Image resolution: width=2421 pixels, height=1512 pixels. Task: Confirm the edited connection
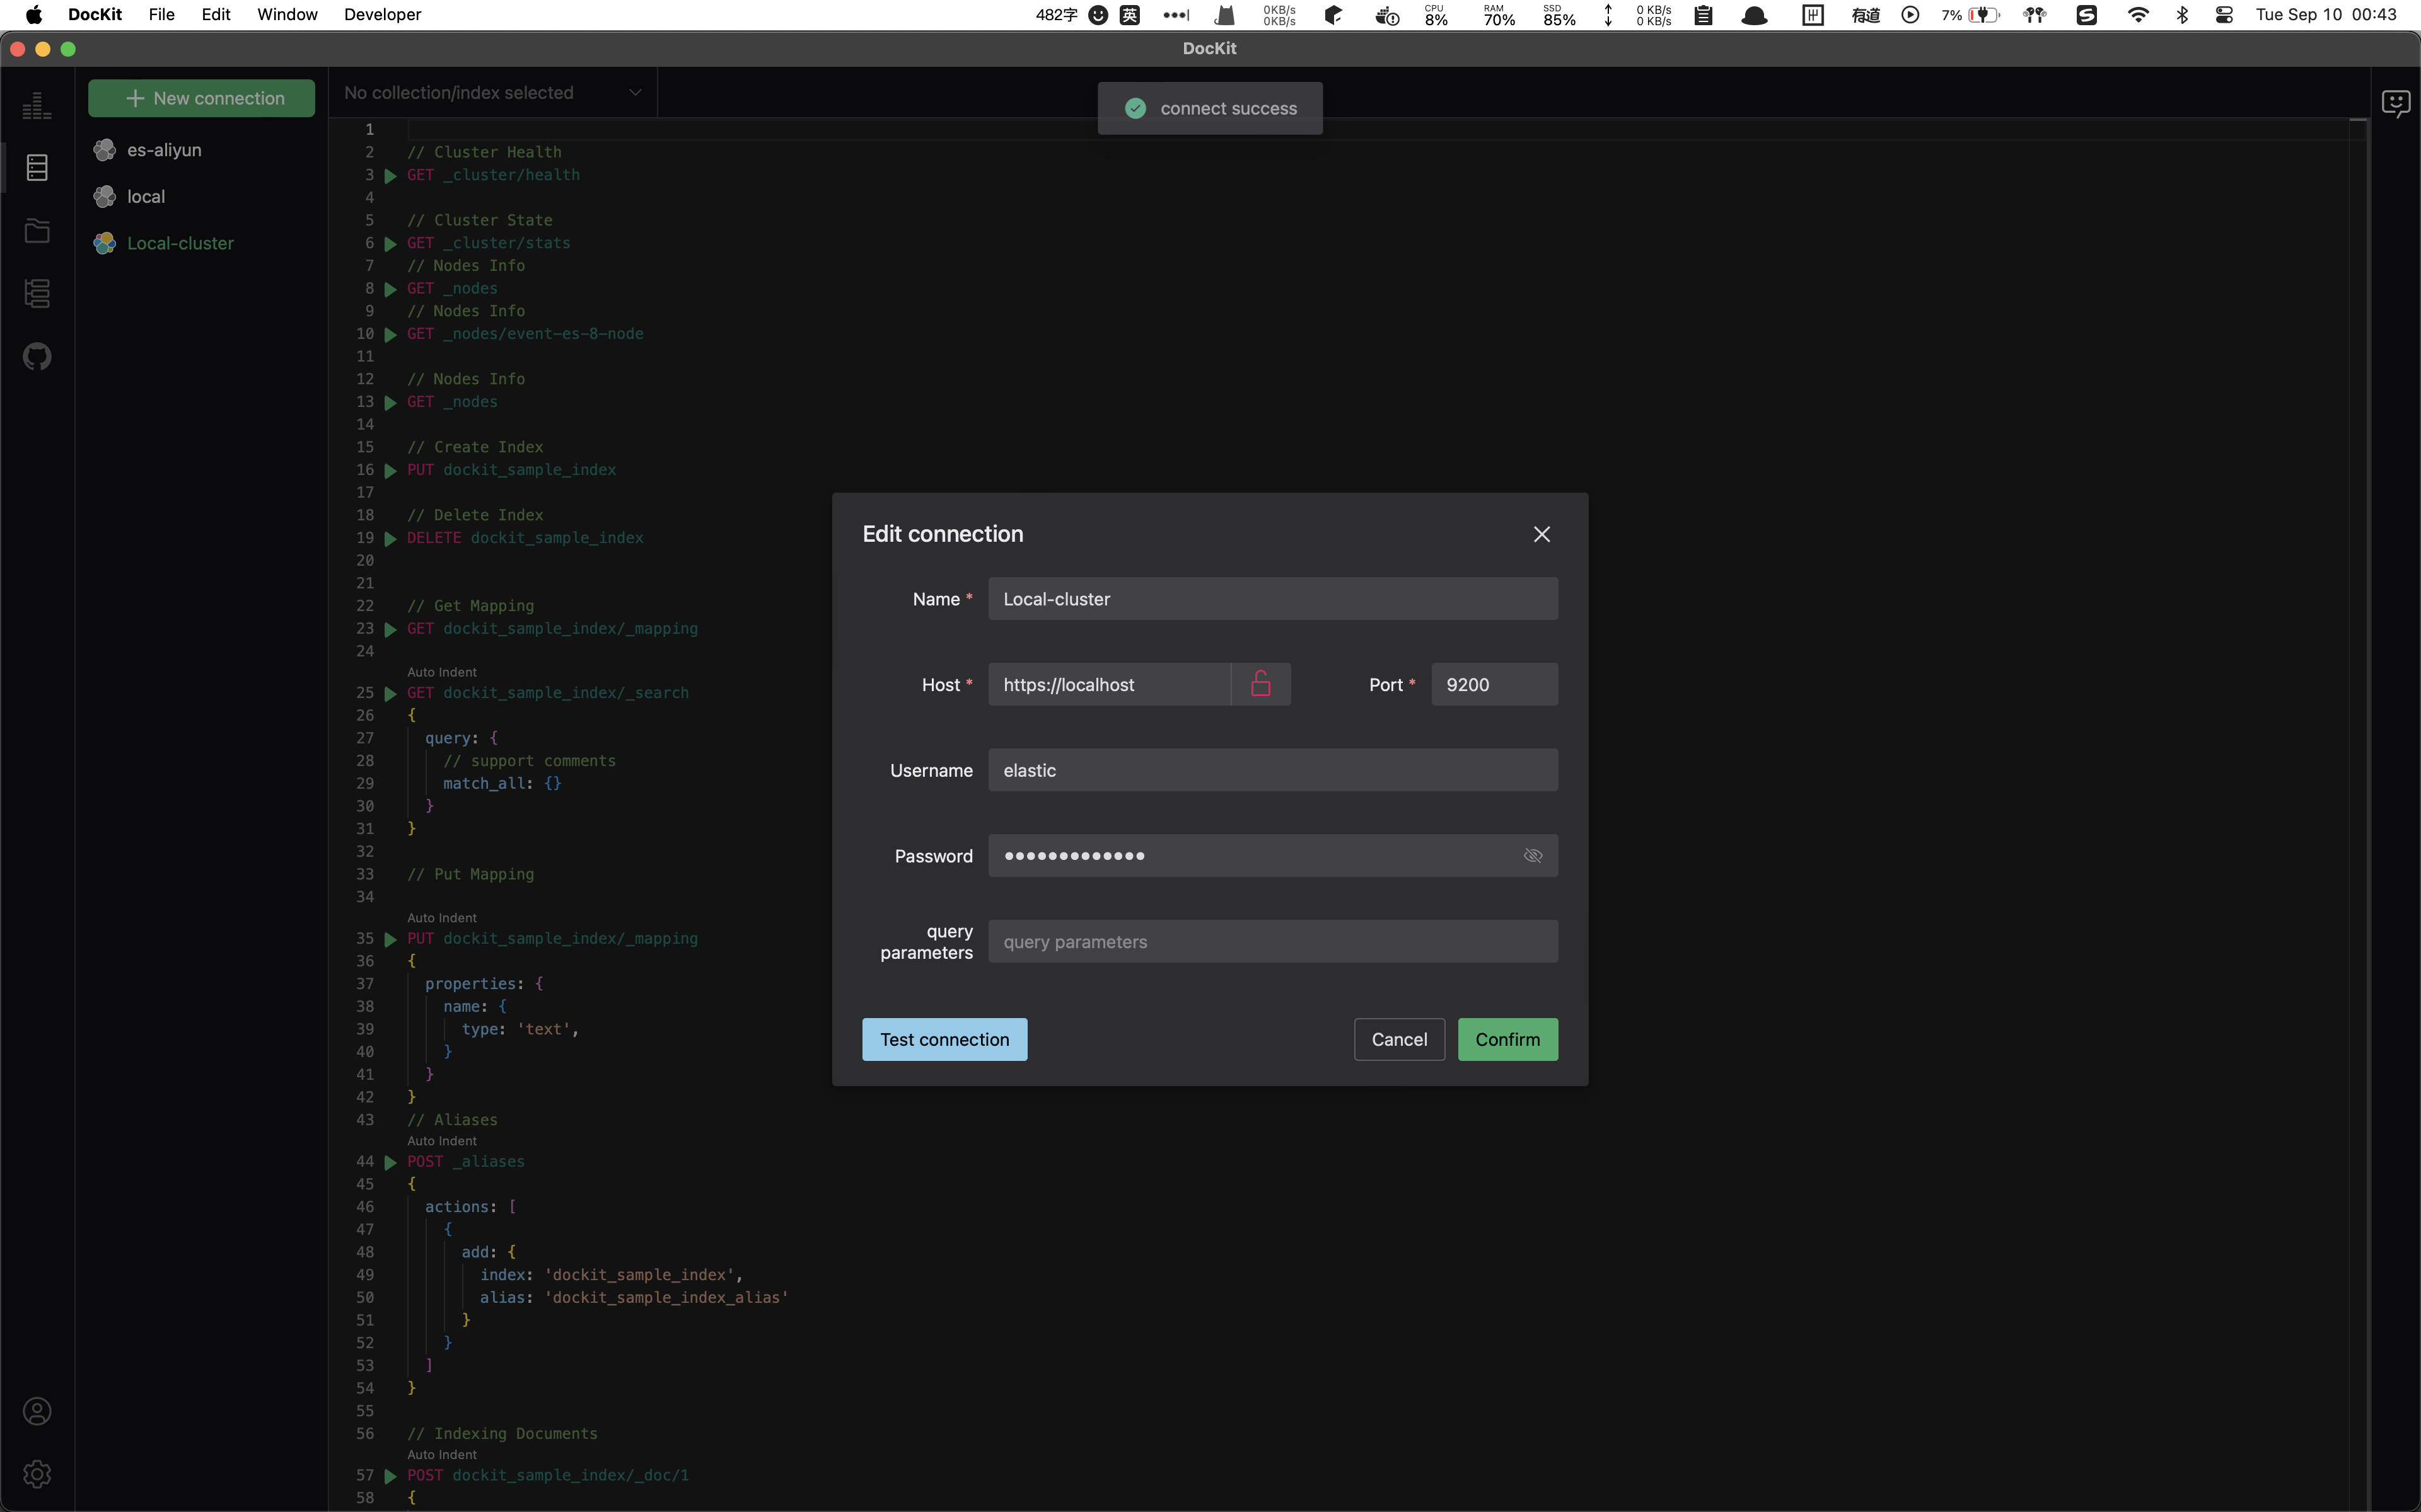coord(1507,1039)
